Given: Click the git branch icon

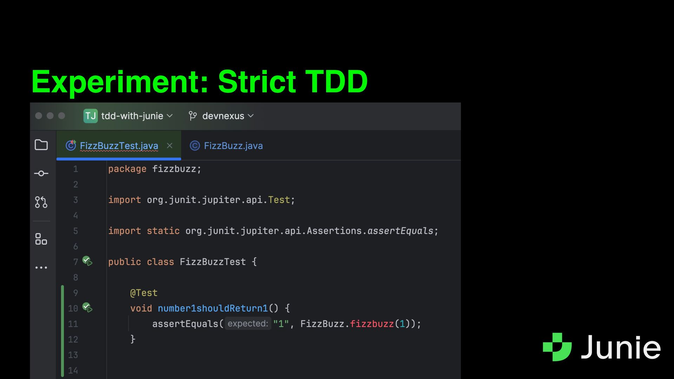Looking at the screenshot, I should (x=192, y=116).
